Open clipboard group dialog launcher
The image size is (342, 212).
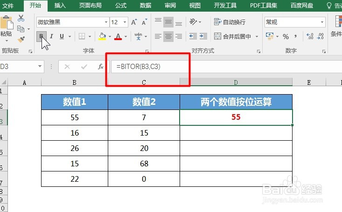(30, 51)
